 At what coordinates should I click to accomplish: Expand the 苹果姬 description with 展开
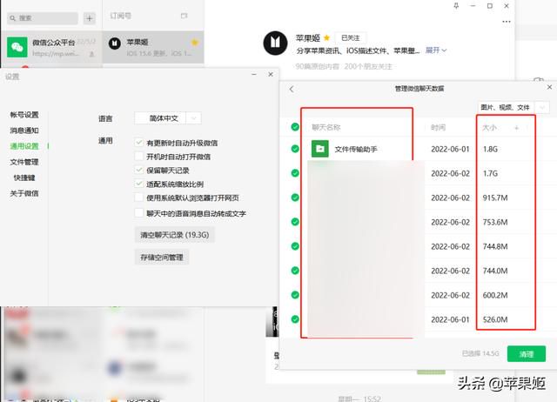tap(435, 50)
